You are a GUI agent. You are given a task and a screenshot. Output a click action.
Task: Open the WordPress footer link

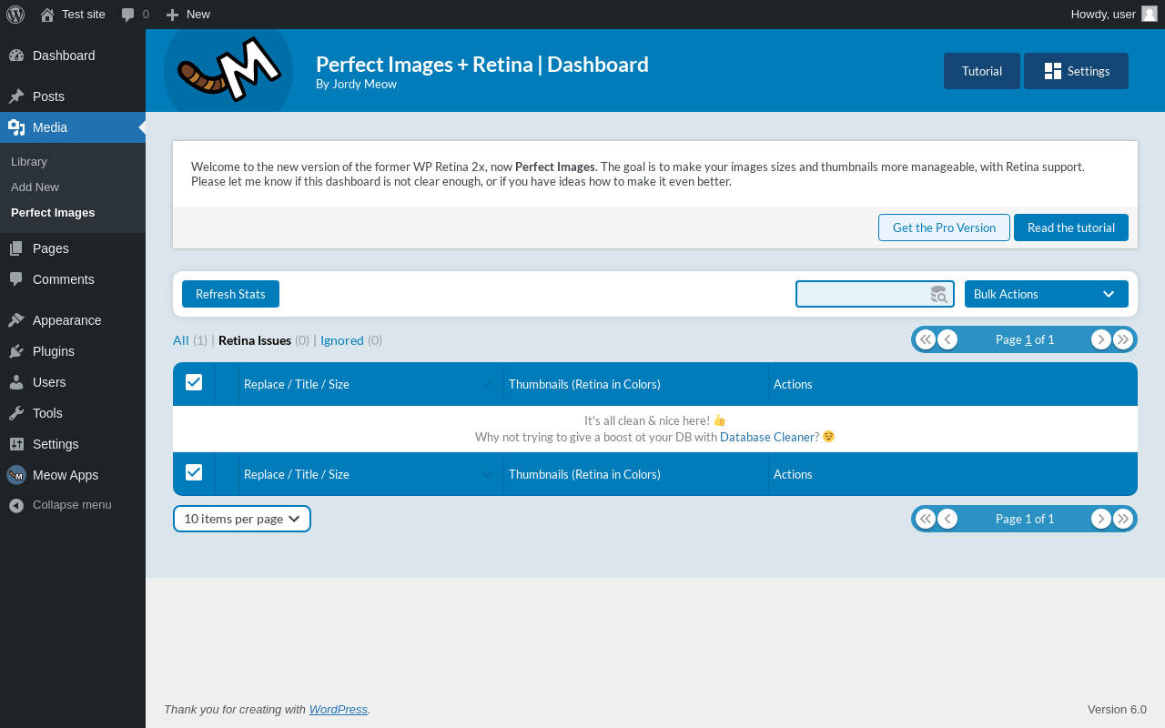(x=339, y=709)
